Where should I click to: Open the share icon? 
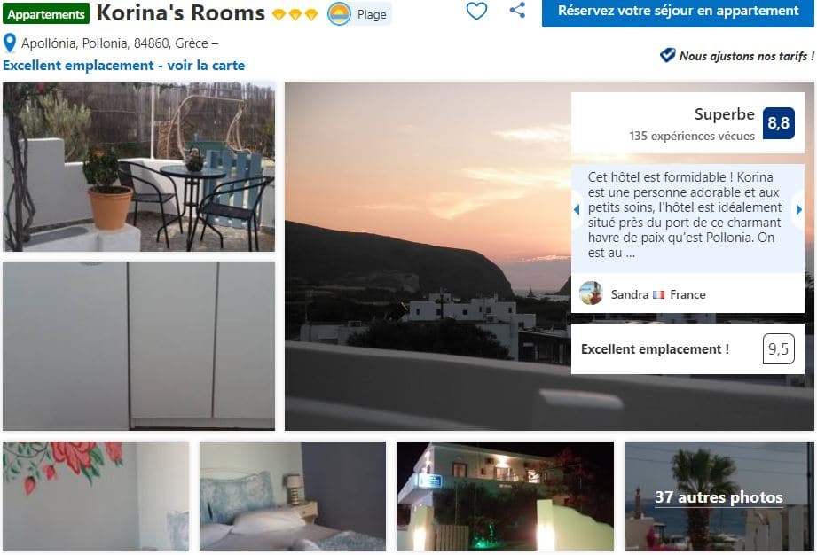point(517,10)
